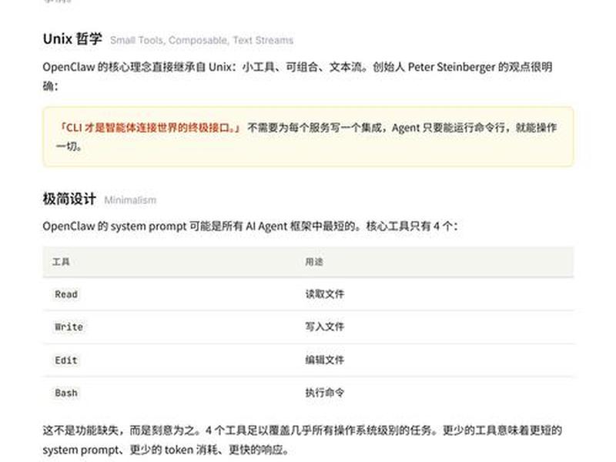Click the "读取文件" cell
This screenshot has height=462, width=616.
pos(324,294)
